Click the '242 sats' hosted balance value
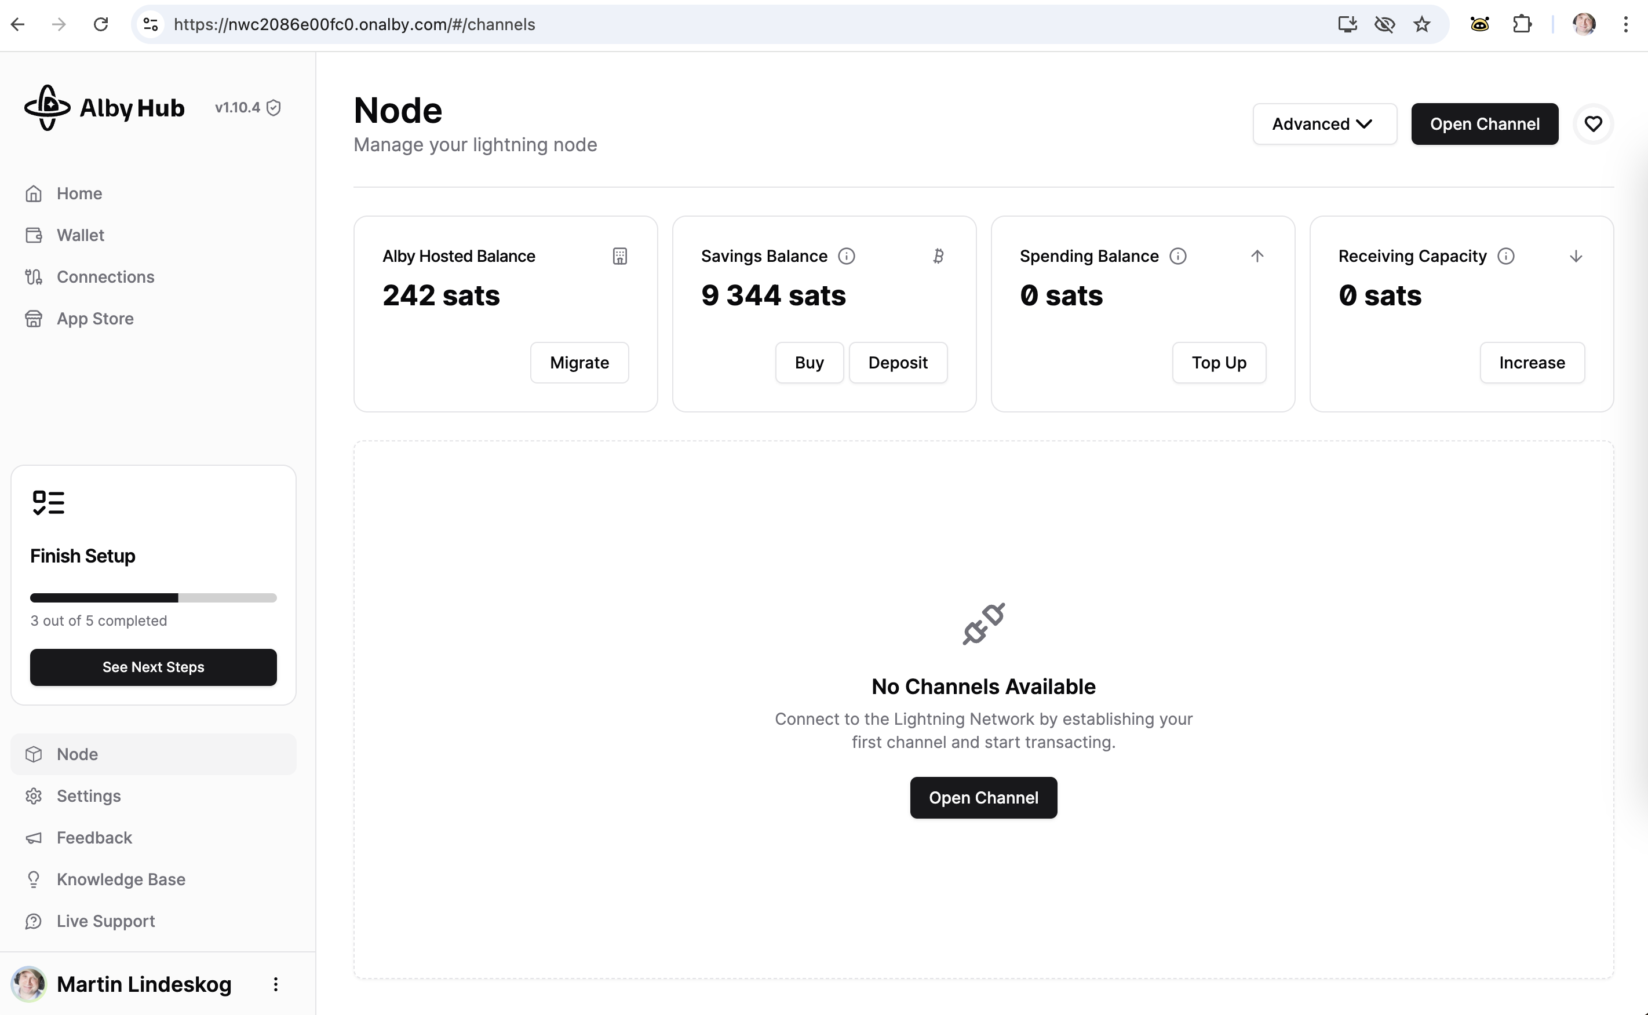 [441, 295]
